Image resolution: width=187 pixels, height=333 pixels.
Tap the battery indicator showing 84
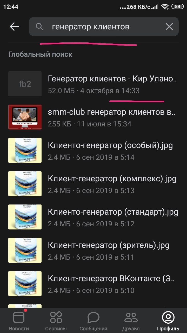[x=177, y=7]
